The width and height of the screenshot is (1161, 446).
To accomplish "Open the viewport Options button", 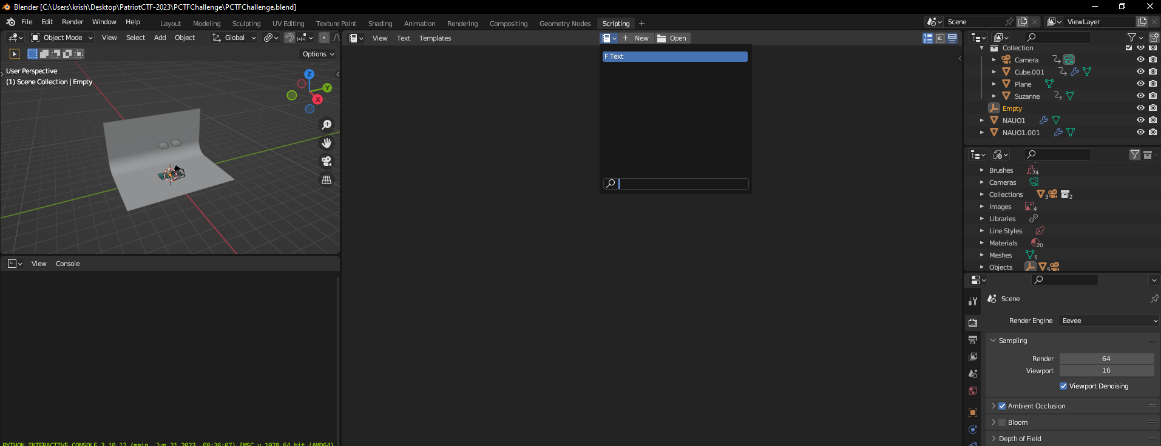I will 318,54.
